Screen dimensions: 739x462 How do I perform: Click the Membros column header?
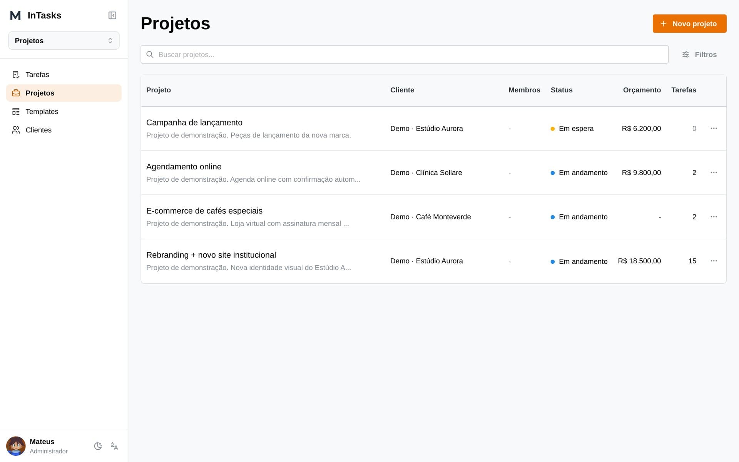[524, 90]
